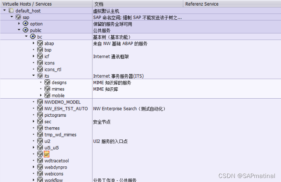Click the 'Internet 通讯框架' description
281x182 pixels.
pos(111,57)
